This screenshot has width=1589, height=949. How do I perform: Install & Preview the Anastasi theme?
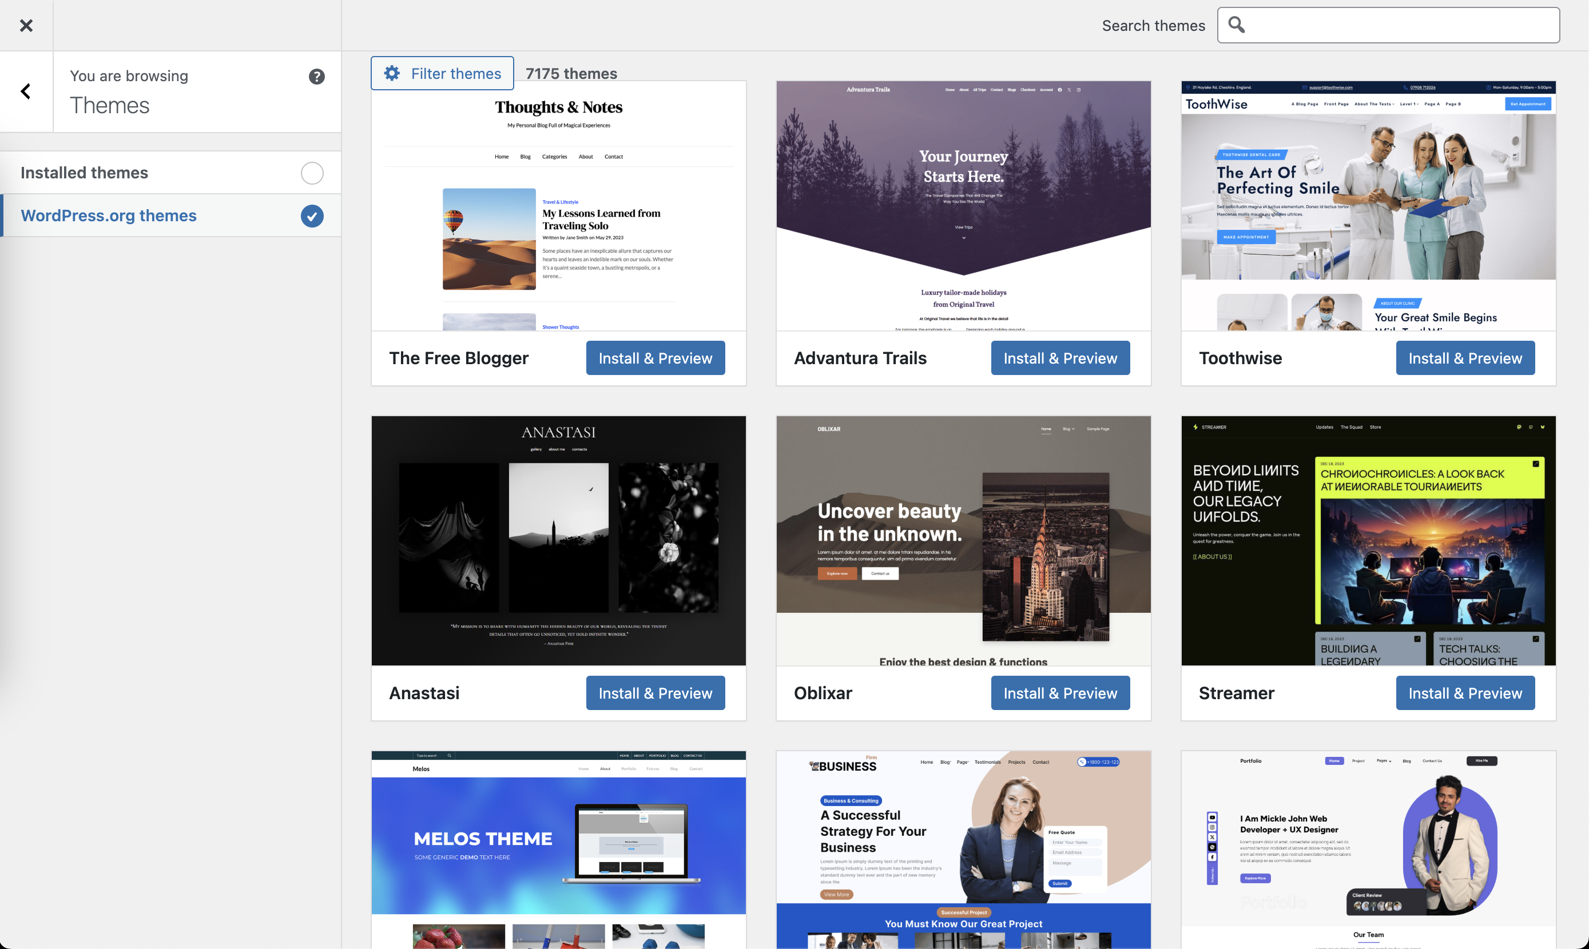click(x=655, y=693)
